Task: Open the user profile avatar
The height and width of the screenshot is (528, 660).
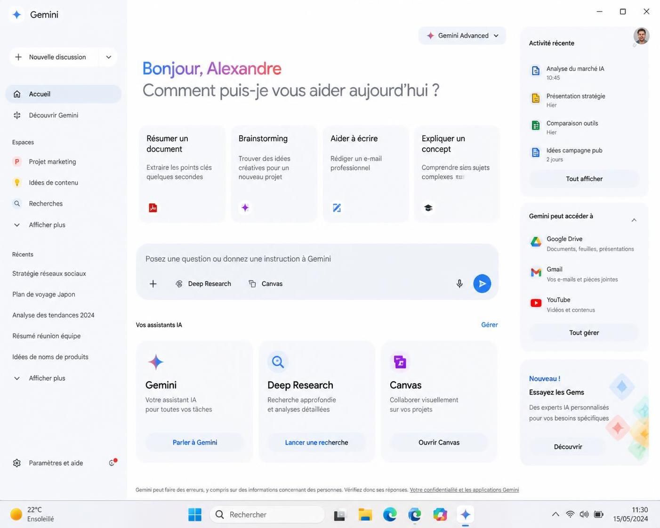Action: click(x=641, y=36)
